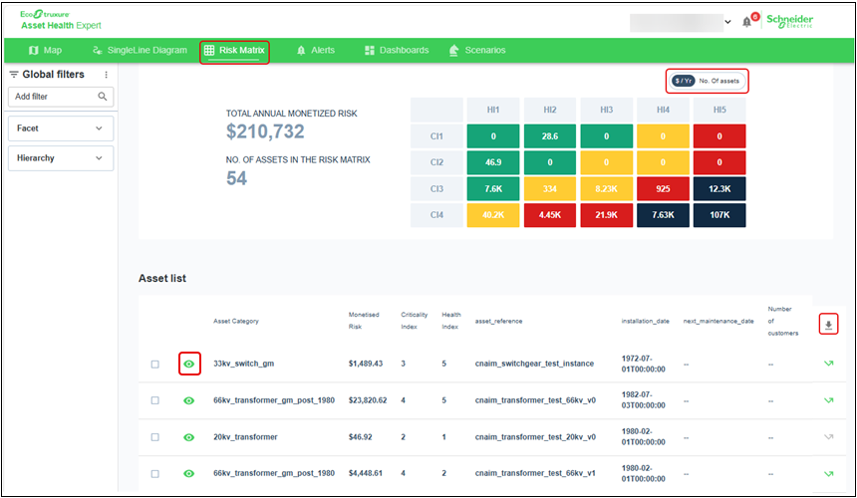This screenshot has height=498, width=857.
Task: Click the download asset list icon
Action: [x=828, y=325]
